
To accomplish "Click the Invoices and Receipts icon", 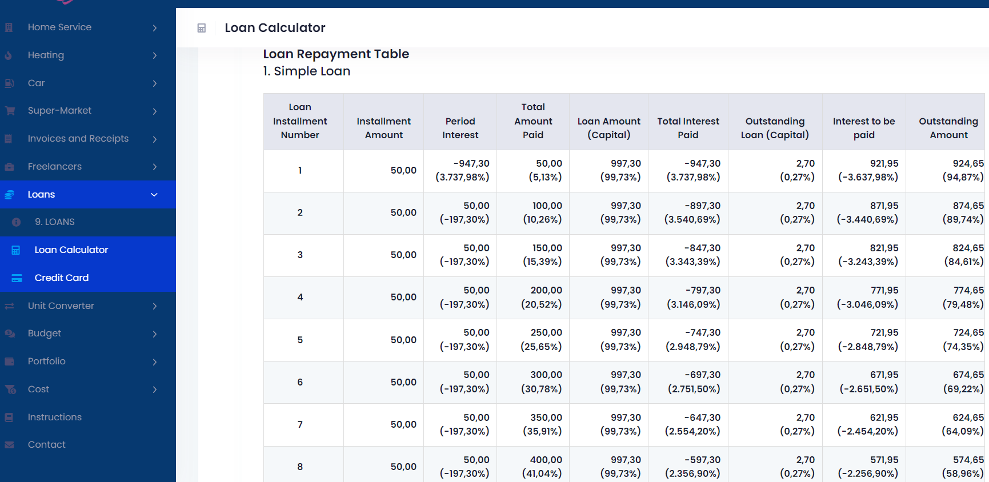I will tap(9, 139).
